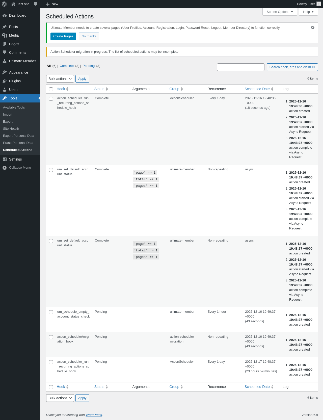Click the No thanks button
This screenshot has height=420, width=323.
89,36
